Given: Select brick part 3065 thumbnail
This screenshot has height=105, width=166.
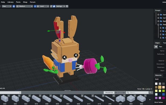Looking at the screenshot, I should coord(15,98).
